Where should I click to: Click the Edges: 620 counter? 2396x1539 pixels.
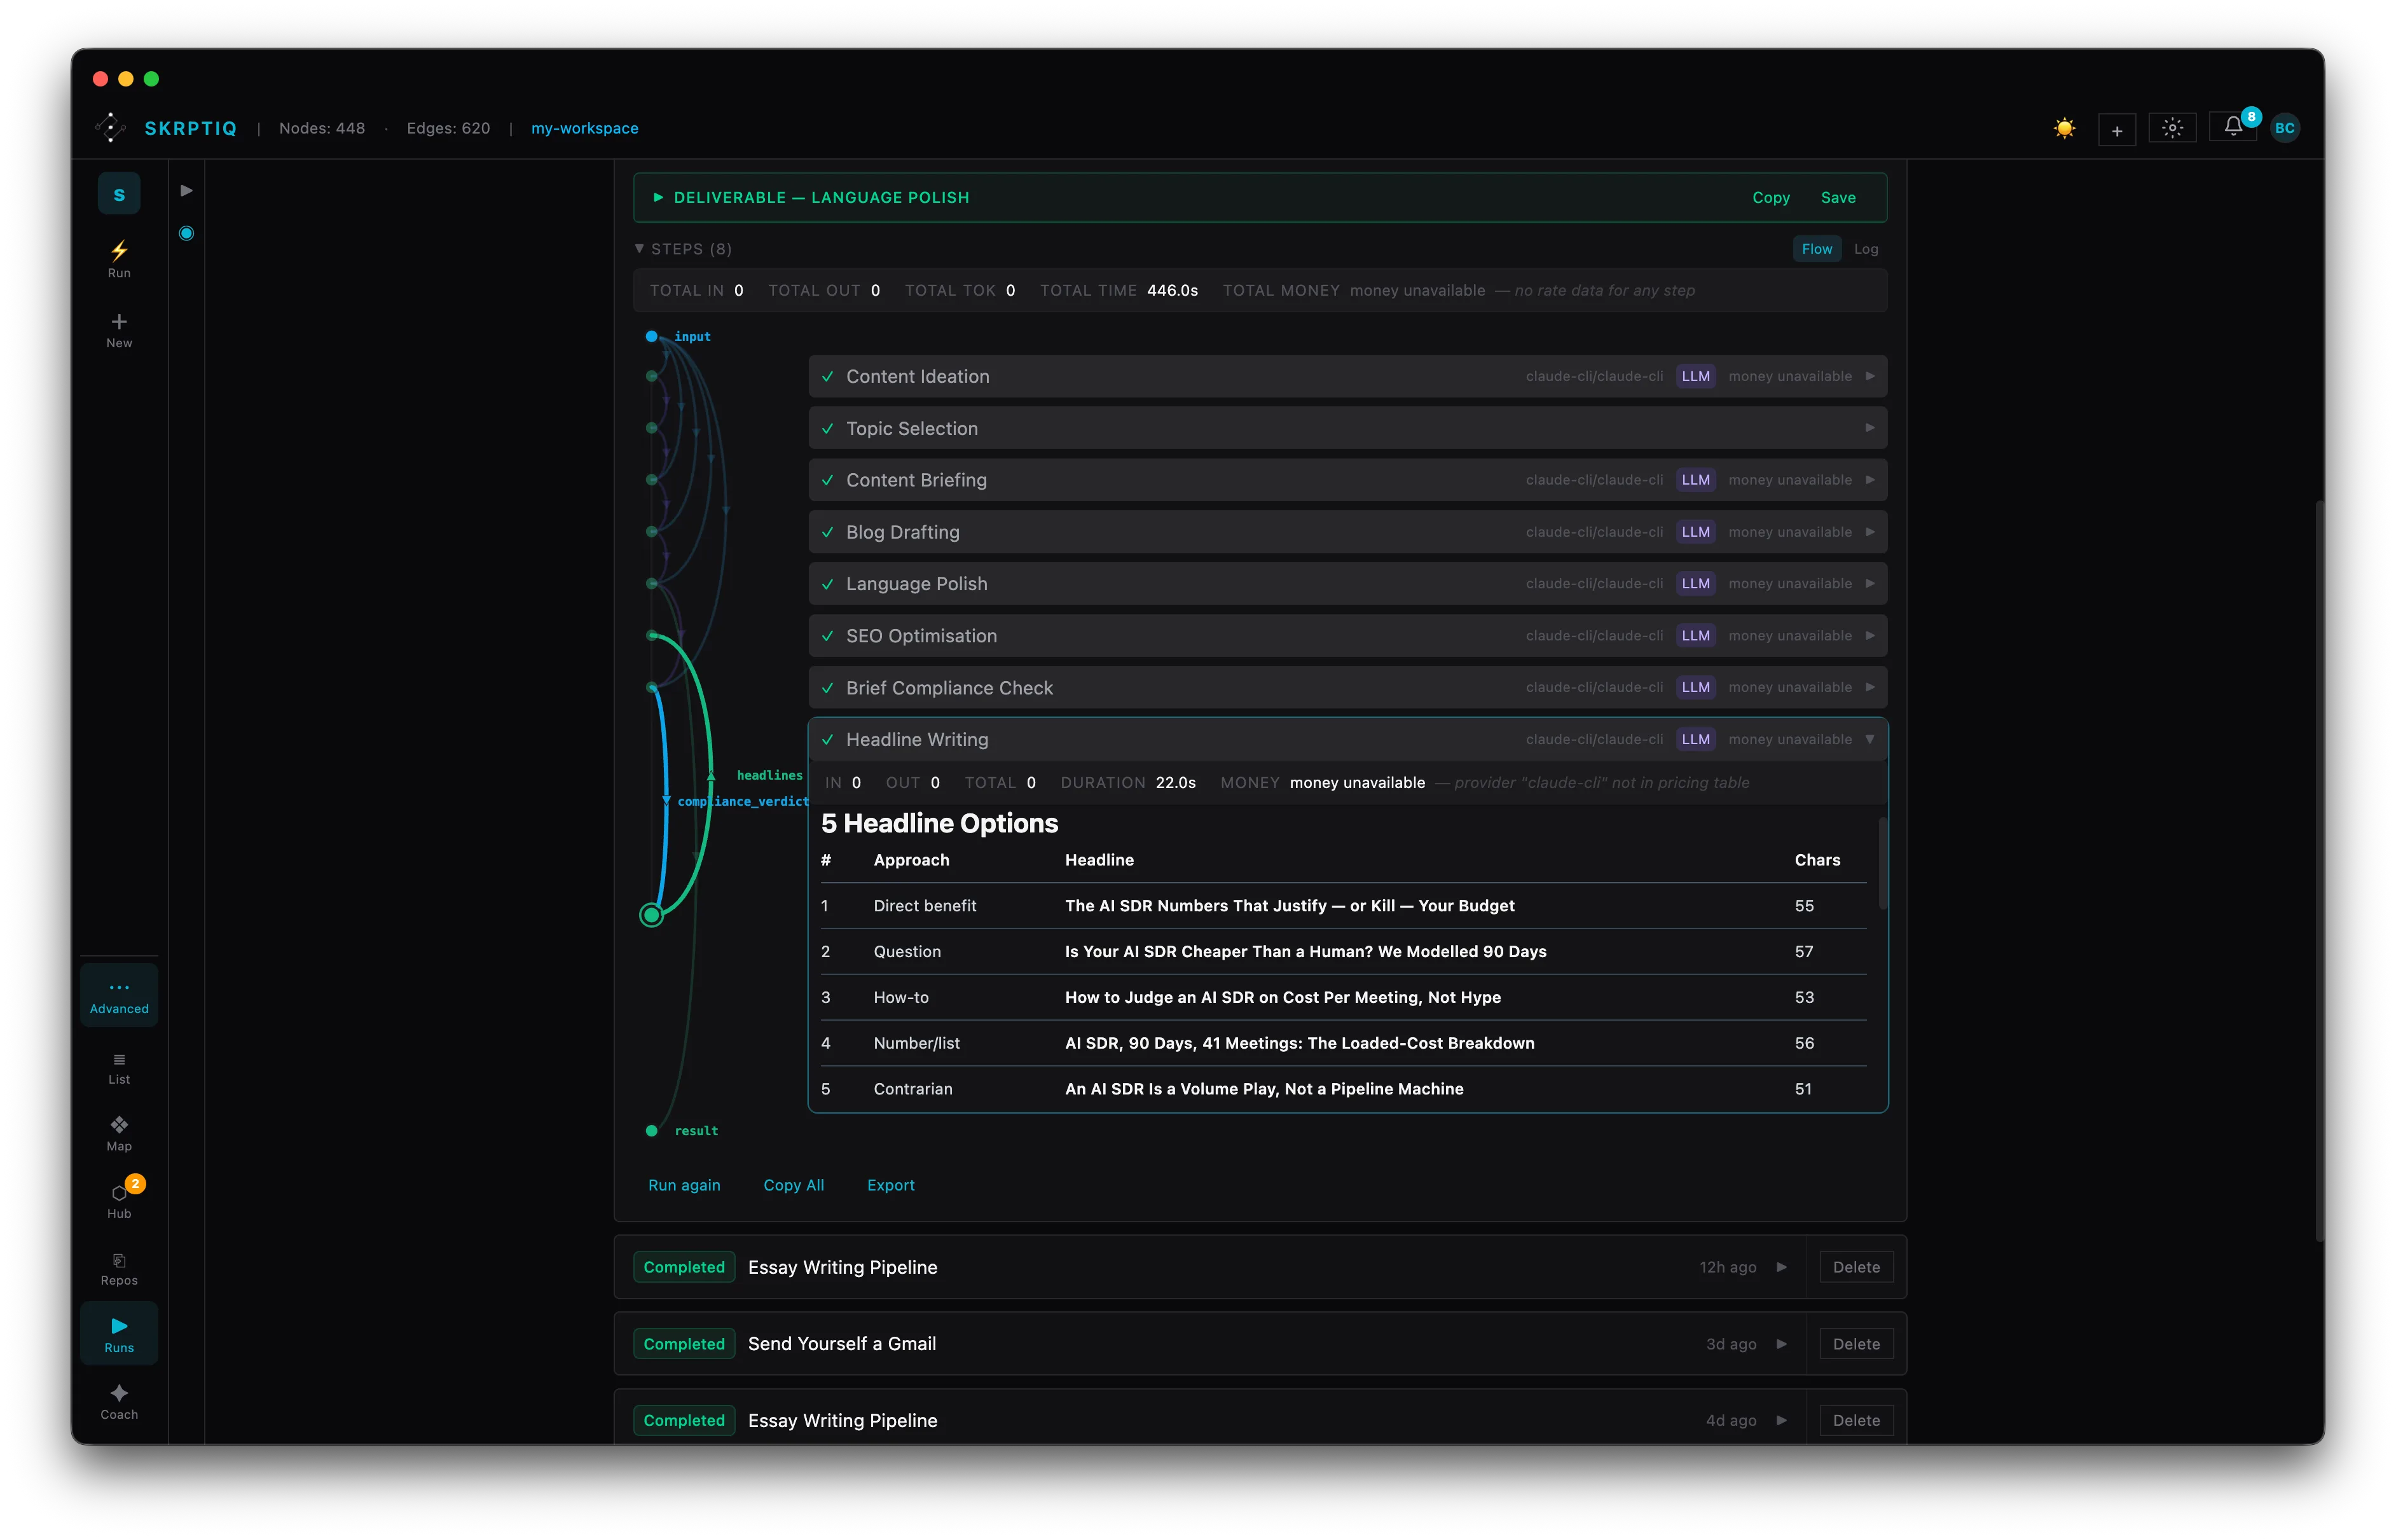[448, 128]
